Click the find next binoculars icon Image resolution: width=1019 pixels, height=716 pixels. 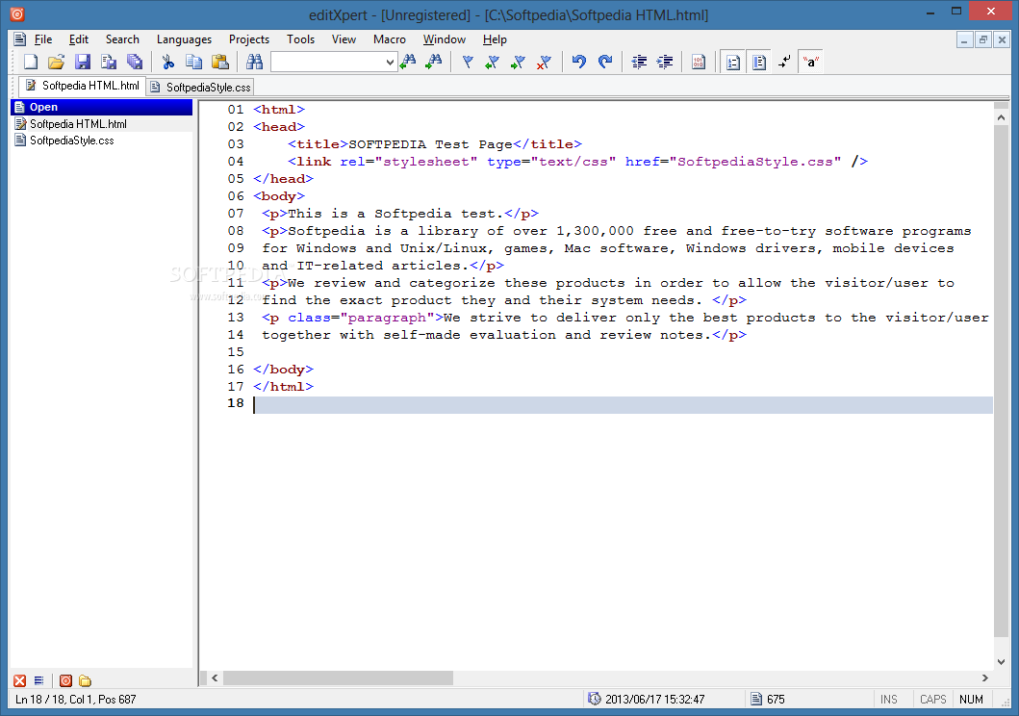click(x=433, y=62)
